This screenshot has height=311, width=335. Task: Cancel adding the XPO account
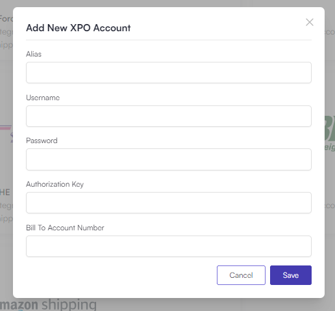point(241,275)
